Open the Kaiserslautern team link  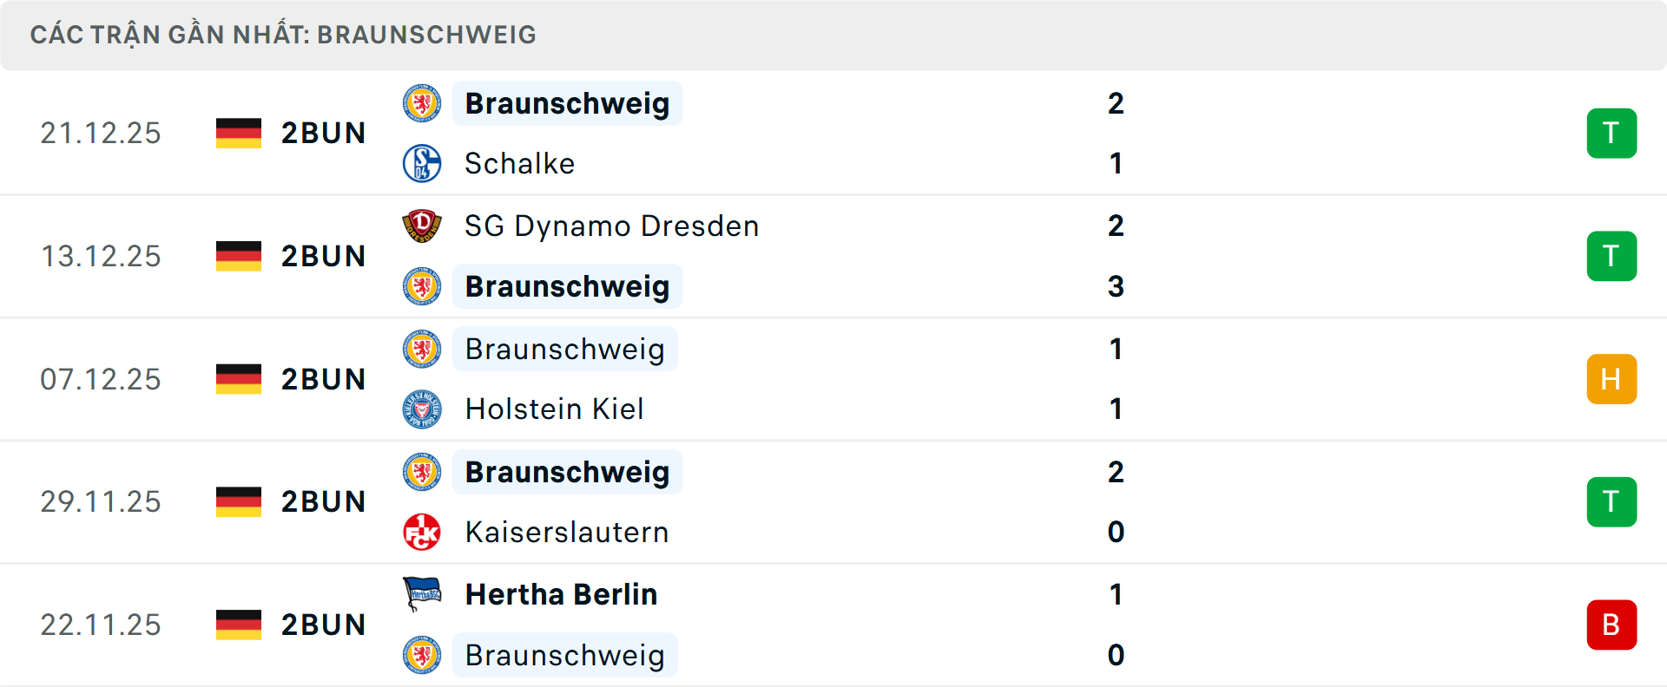click(x=566, y=532)
